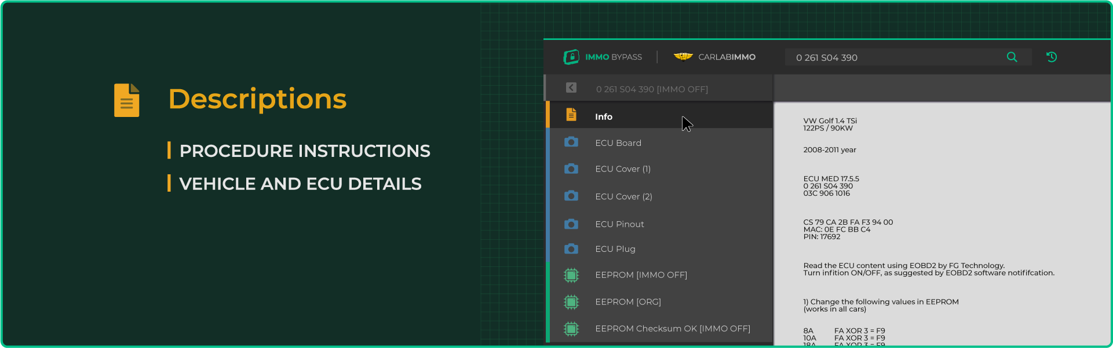Click the document icon next to Info
Screen dimensions: 1113x348
[571, 115]
